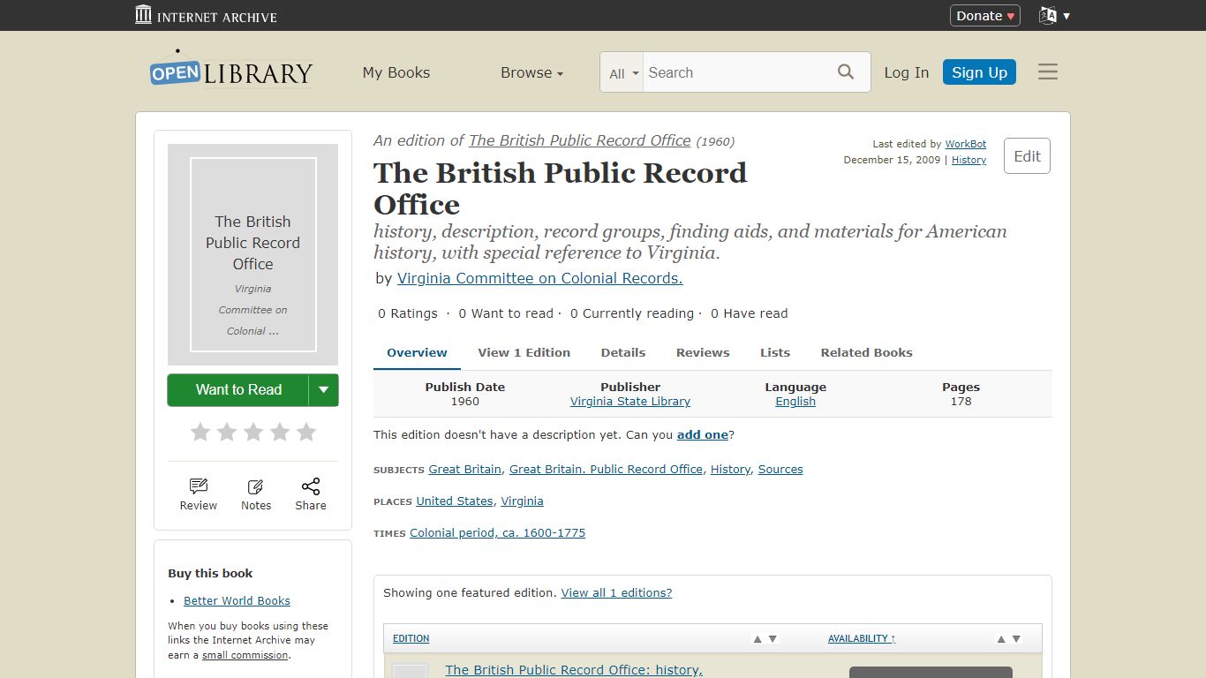
Task: Switch to the Lists tab
Action: [x=775, y=352]
